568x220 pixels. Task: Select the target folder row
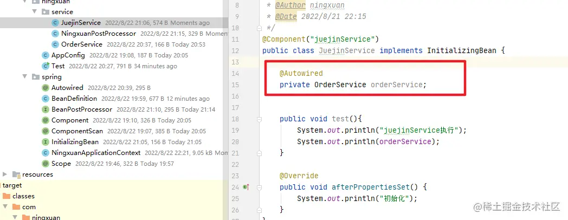coord(114,185)
